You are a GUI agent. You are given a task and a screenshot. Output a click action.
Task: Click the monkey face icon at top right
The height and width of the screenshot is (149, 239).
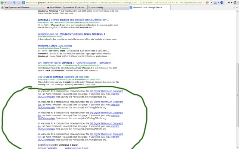(235, 3)
